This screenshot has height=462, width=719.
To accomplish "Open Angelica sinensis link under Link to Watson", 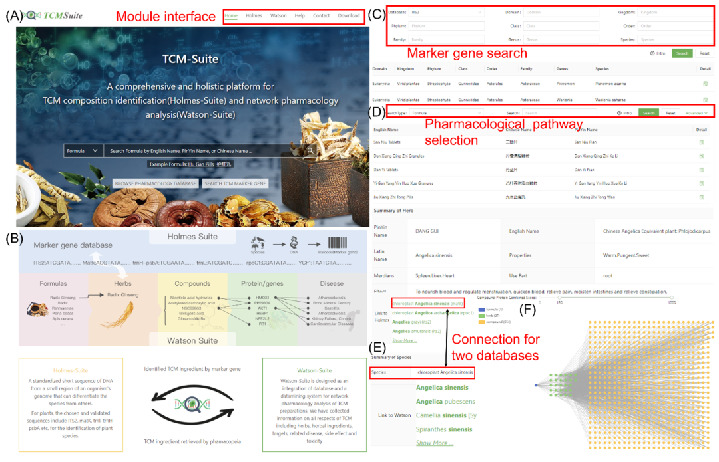I will pos(442,388).
